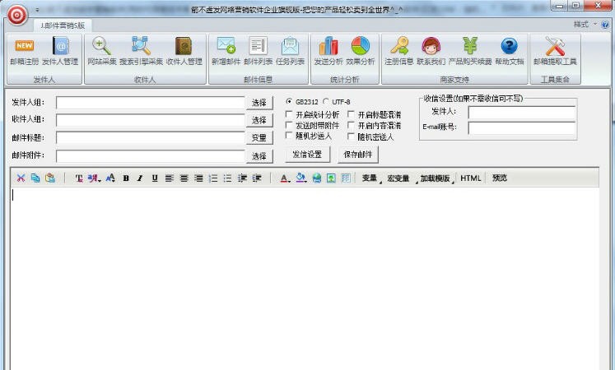Expand 变量 variable dropdown in editor
Viewport: 615px width, 370px height.
coord(371,178)
